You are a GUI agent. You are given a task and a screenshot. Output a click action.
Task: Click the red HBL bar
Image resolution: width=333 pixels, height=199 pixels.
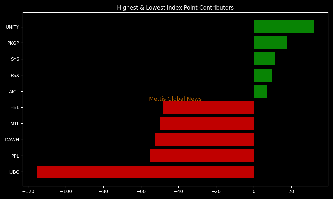[208, 107]
